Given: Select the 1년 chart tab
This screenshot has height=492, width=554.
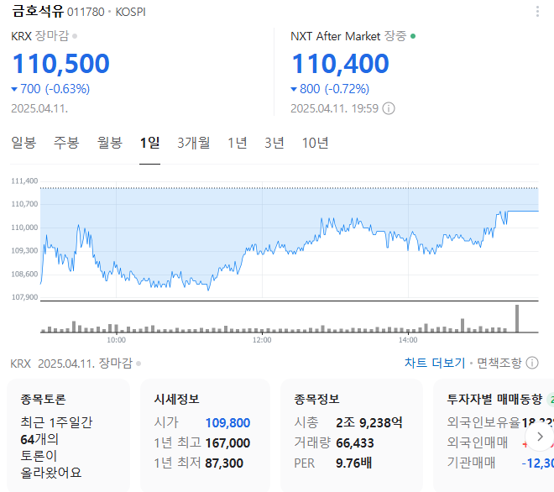Looking at the screenshot, I should [x=237, y=143].
